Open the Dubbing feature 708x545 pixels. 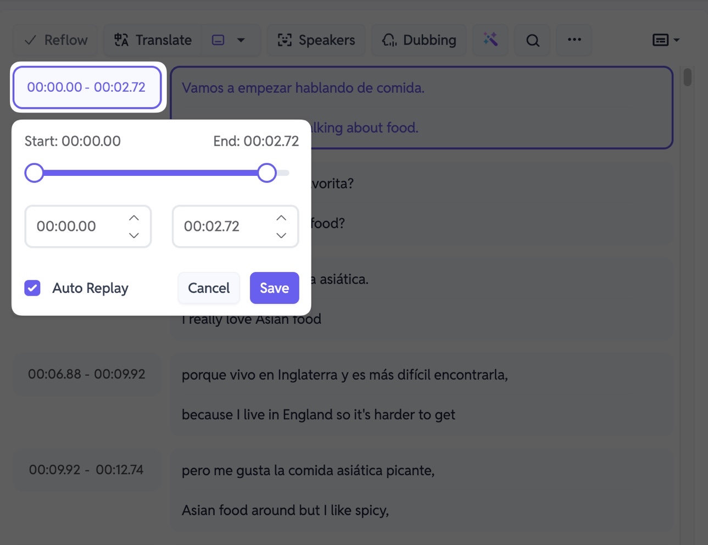click(x=419, y=40)
